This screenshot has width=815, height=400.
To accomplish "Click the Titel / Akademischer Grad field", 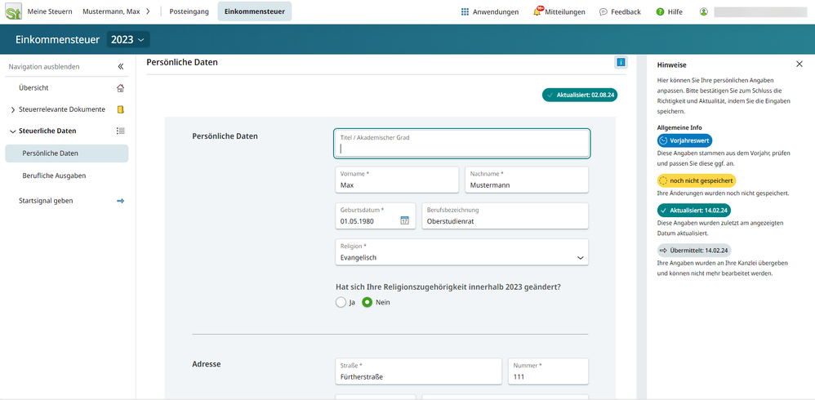I will pyautogui.click(x=461, y=144).
